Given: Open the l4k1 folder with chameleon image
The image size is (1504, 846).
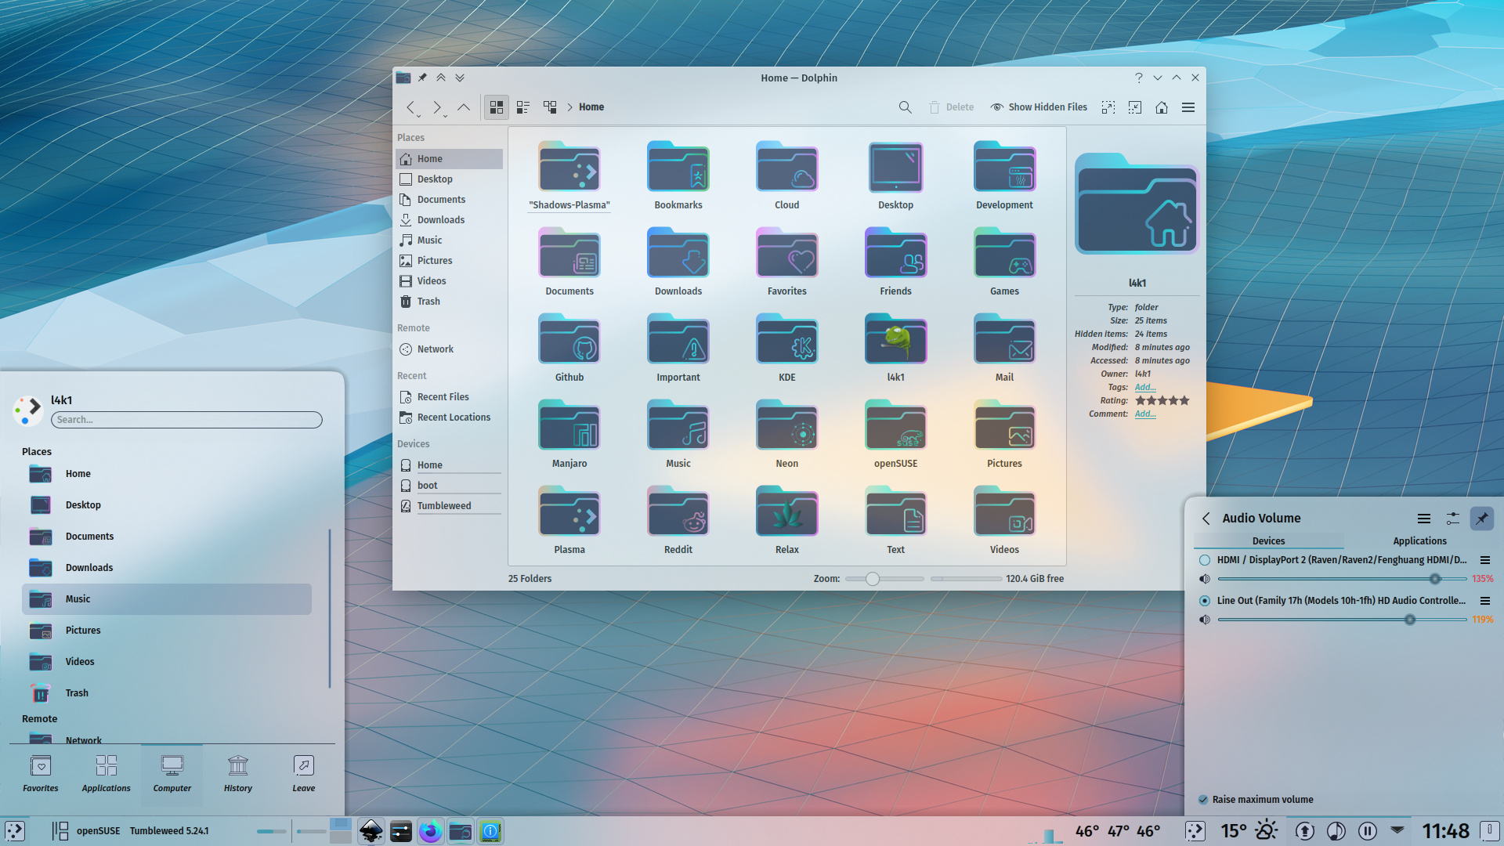Looking at the screenshot, I should click(x=895, y=348).
